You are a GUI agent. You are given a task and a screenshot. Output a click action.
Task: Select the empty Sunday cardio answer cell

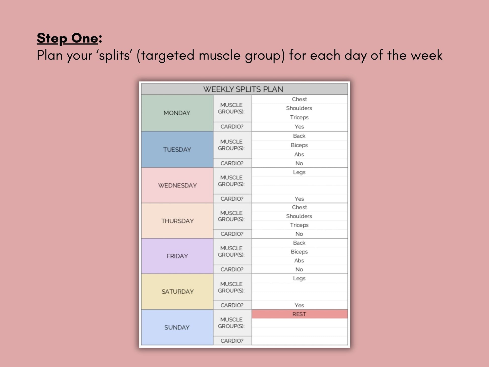tap(299, 341)
